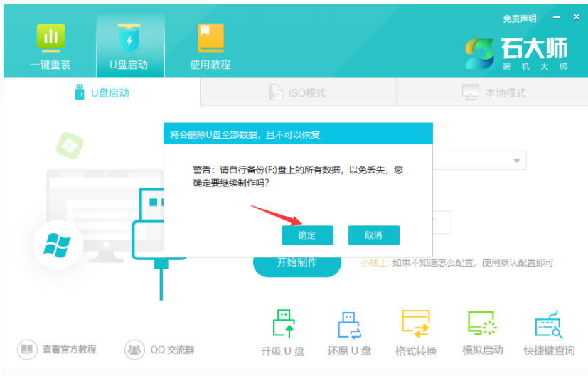Open the QQ交流群 group link
Image resolution: width=588 pixels, height=376 pixels.
[x=160, y=349]
